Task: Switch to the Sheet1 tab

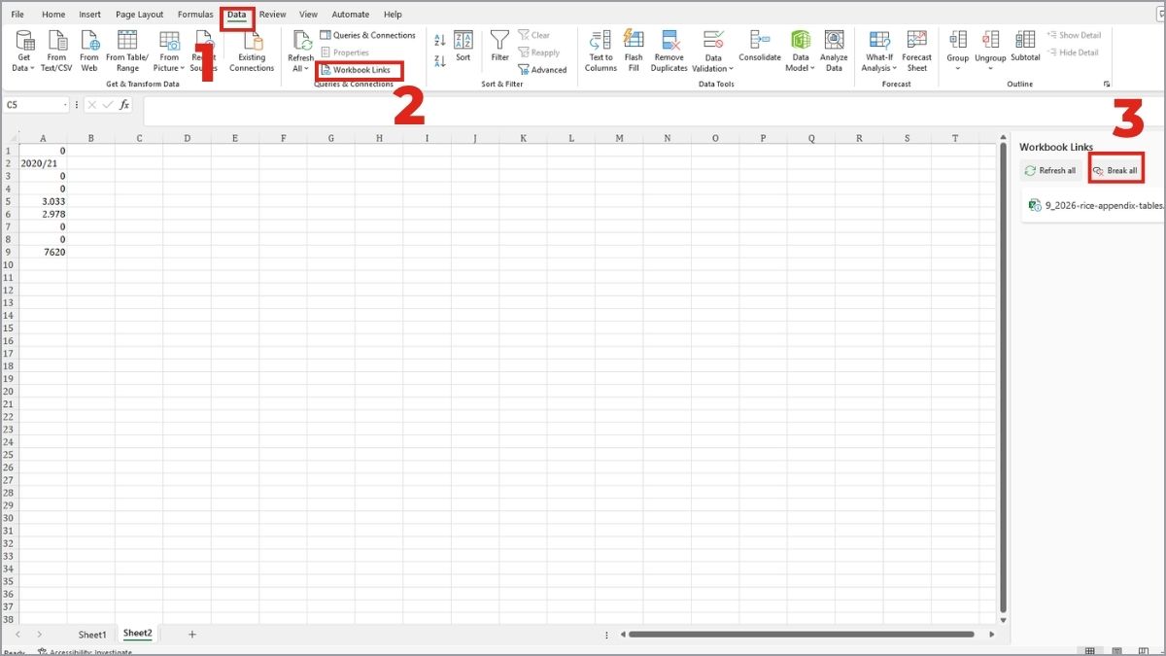Action: 92,635
